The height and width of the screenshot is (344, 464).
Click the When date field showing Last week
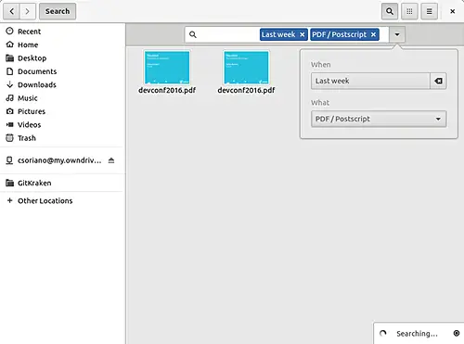pos(370,81)
